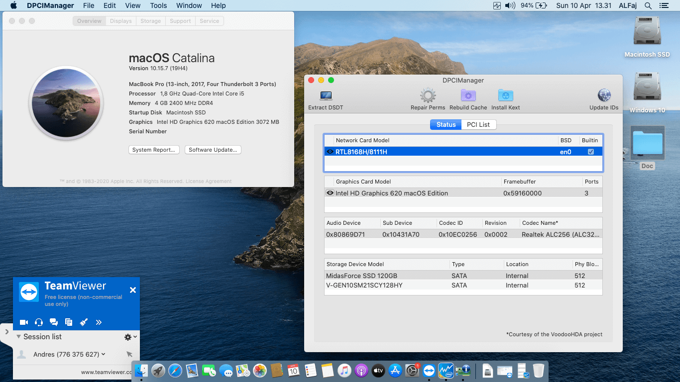Open the Tools menu

coord(158,5)
